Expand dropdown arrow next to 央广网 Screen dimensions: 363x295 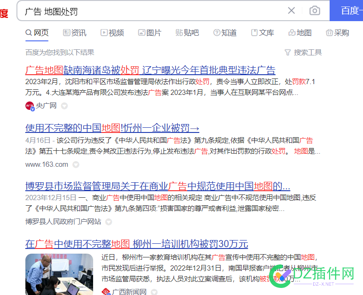coord(64,106)
